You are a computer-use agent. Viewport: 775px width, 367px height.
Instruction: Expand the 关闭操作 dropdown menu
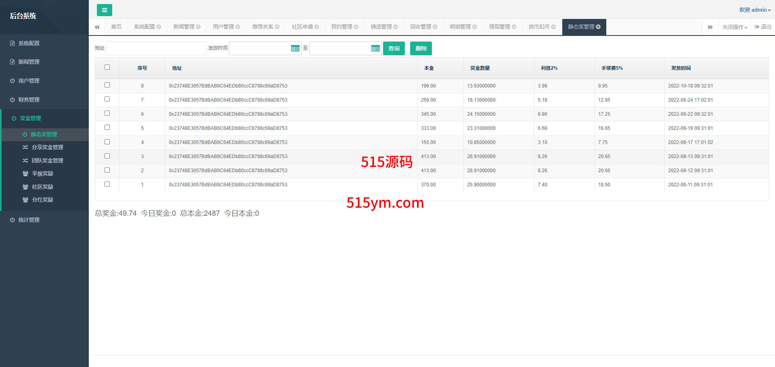(735, 27)
